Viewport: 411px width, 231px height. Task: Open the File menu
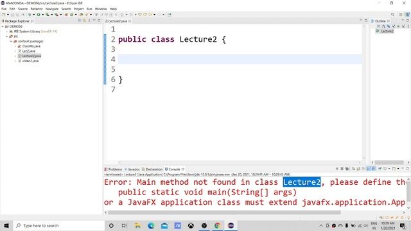tap(4, 9)
